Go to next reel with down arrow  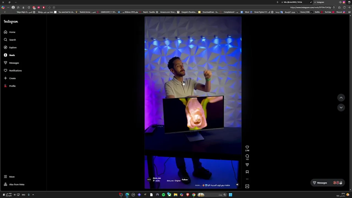coord(341,108)
